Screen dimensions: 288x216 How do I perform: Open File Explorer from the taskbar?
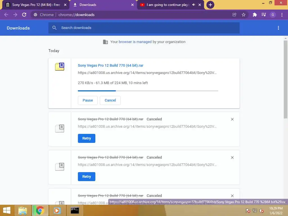(x=23, y=210)
